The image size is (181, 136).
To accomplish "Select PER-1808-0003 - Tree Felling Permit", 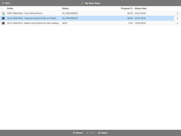I will (x=25, y=13).
